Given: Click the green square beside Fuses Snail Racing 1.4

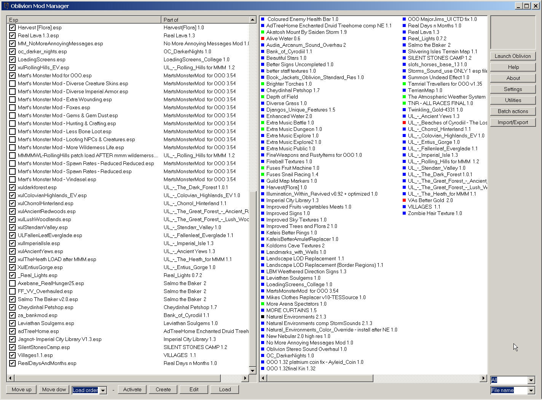Looking at the screenshot, I should point(263,174).
